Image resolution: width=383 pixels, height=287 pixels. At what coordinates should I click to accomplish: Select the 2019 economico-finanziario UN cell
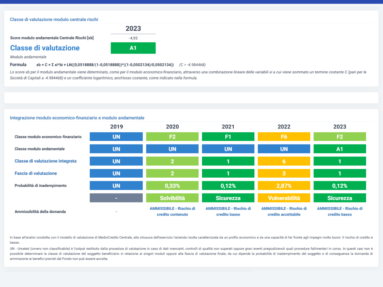[x=116, y=137]
